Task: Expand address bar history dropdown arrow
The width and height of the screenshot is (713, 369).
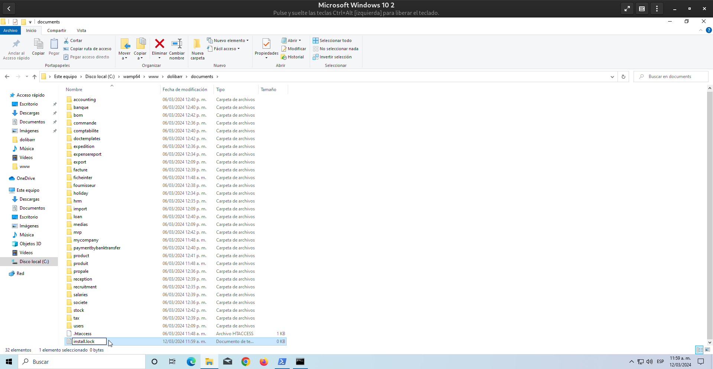Action: (612, 77)
